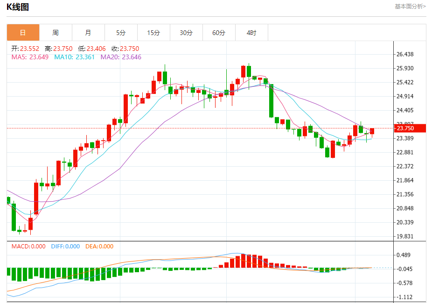The image size is (432, 303).
Task: Click the 20.848 price axis label
Action: coord(405,208)
